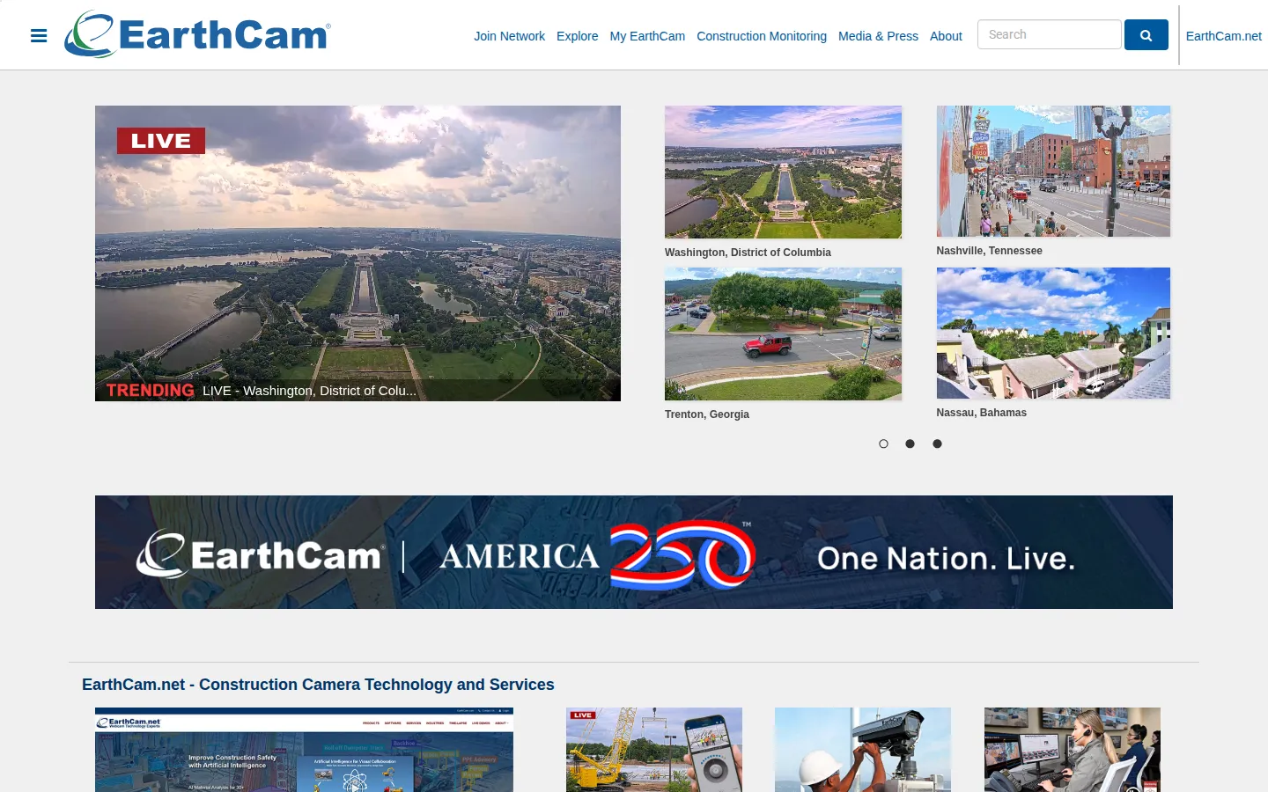Click the Trenton, Georgia caption
The image size is (1268, 792).
pyautogui.click(x=707, y=414)
